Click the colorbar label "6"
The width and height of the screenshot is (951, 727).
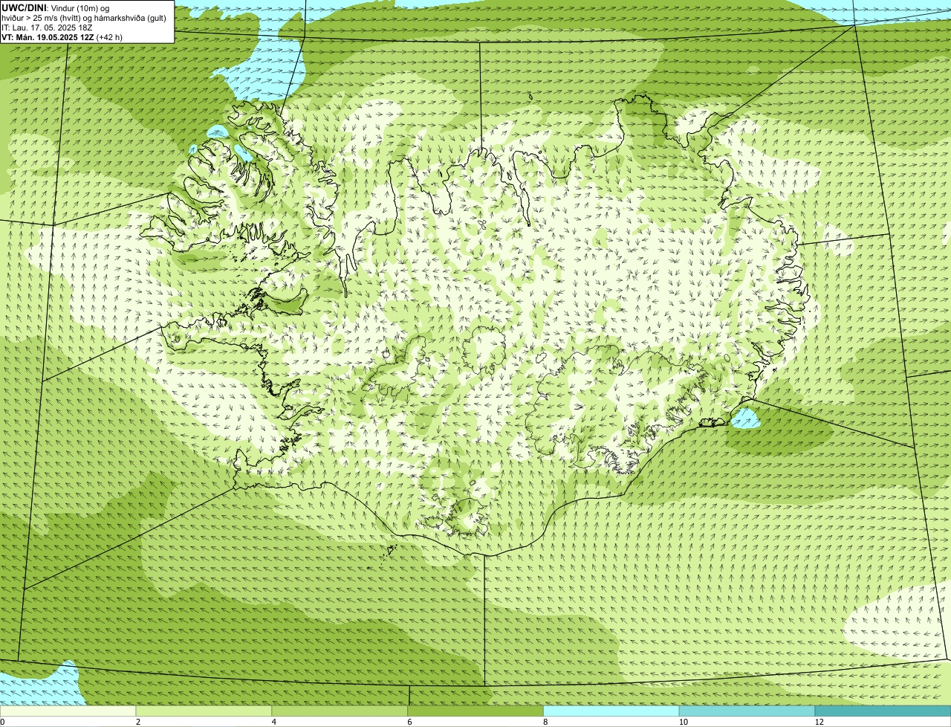click(x=409, y=722)
